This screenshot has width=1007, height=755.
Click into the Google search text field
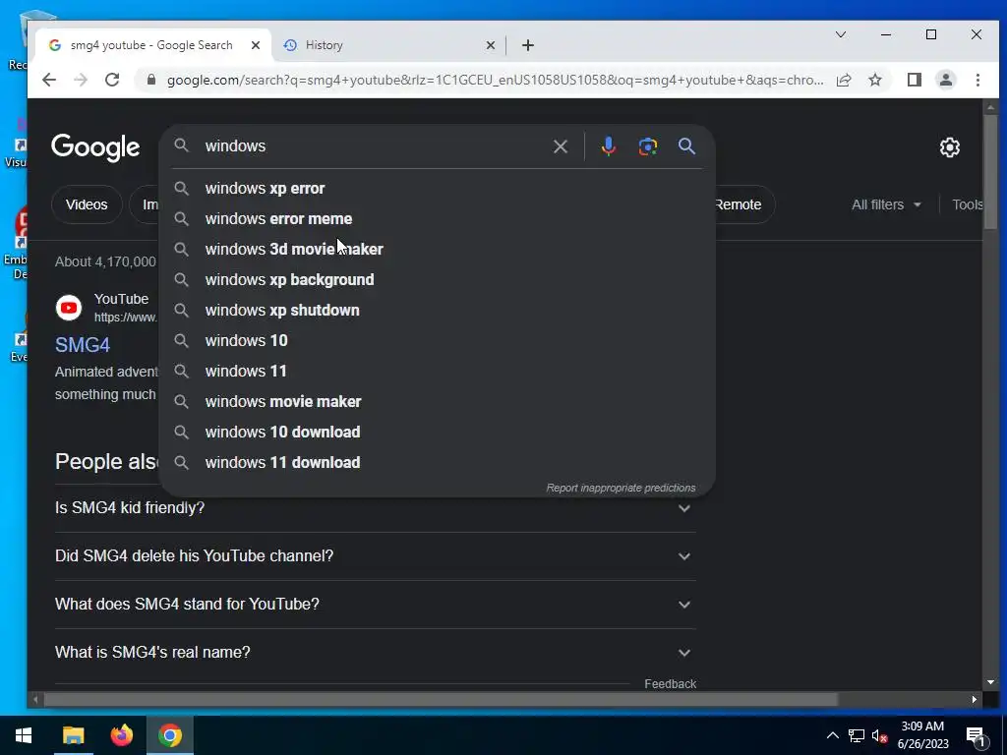tap(373, 146)
